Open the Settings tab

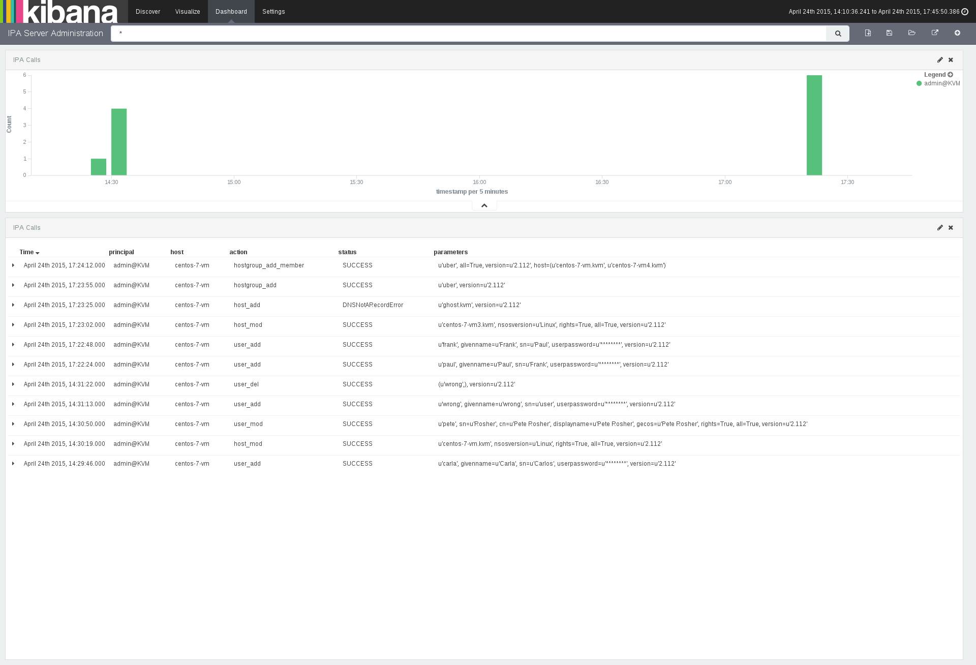point(273,12)
